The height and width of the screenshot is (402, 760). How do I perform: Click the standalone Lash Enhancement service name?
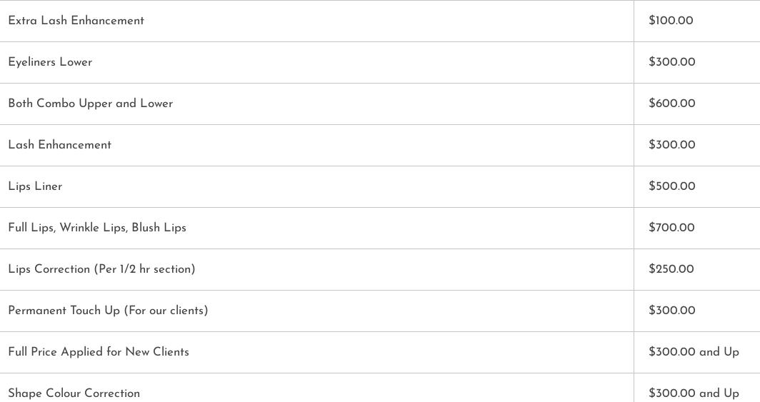click(x=60, y=145)
